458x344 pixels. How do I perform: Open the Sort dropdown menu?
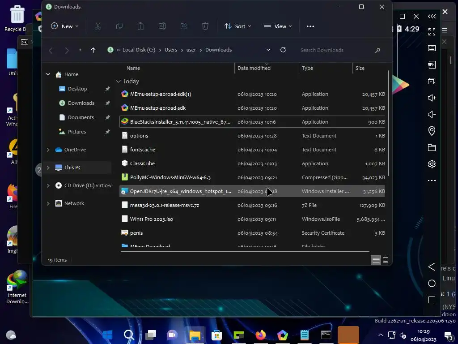click(x=237, y=26)
